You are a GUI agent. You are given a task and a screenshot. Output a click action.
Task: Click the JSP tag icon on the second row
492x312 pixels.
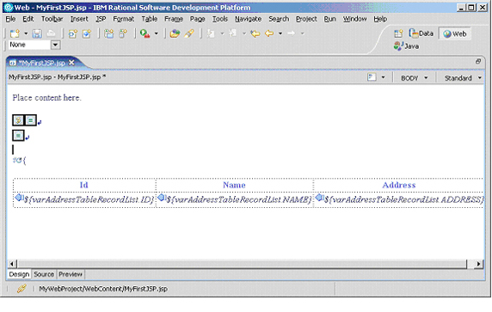(18, 136)
